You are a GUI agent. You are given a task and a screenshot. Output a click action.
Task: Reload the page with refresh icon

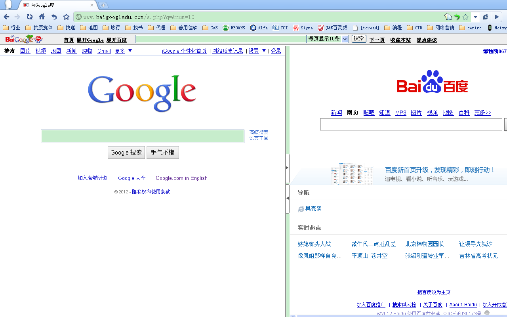(x=30, y=17)
